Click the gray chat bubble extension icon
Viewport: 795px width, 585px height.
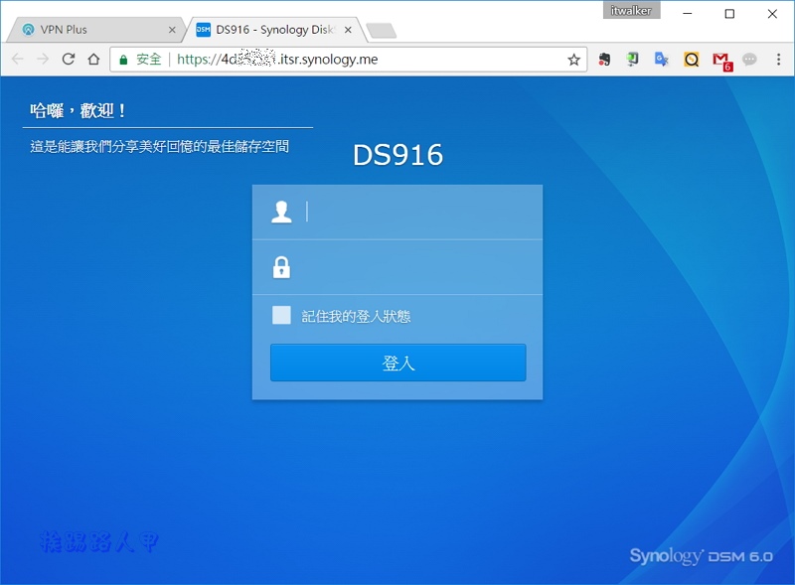(x=749, y=60)
